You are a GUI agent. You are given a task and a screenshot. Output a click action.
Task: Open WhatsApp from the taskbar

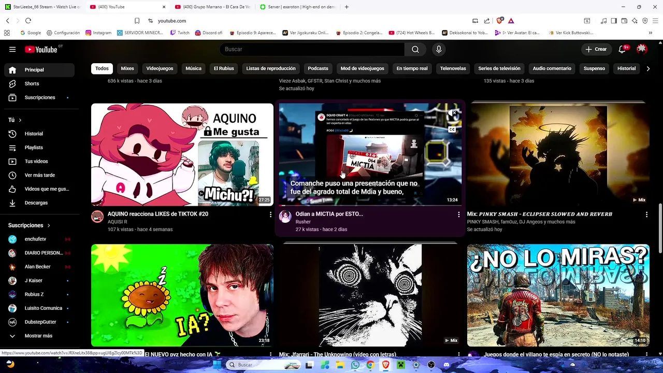pos(355,365)
